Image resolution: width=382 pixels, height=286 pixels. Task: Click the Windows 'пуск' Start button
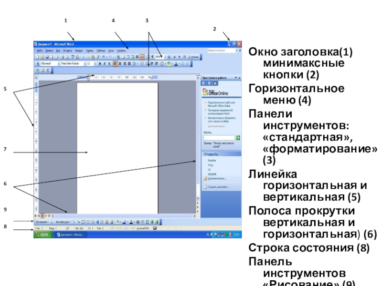pyautogui.click(x=43, y=235)
